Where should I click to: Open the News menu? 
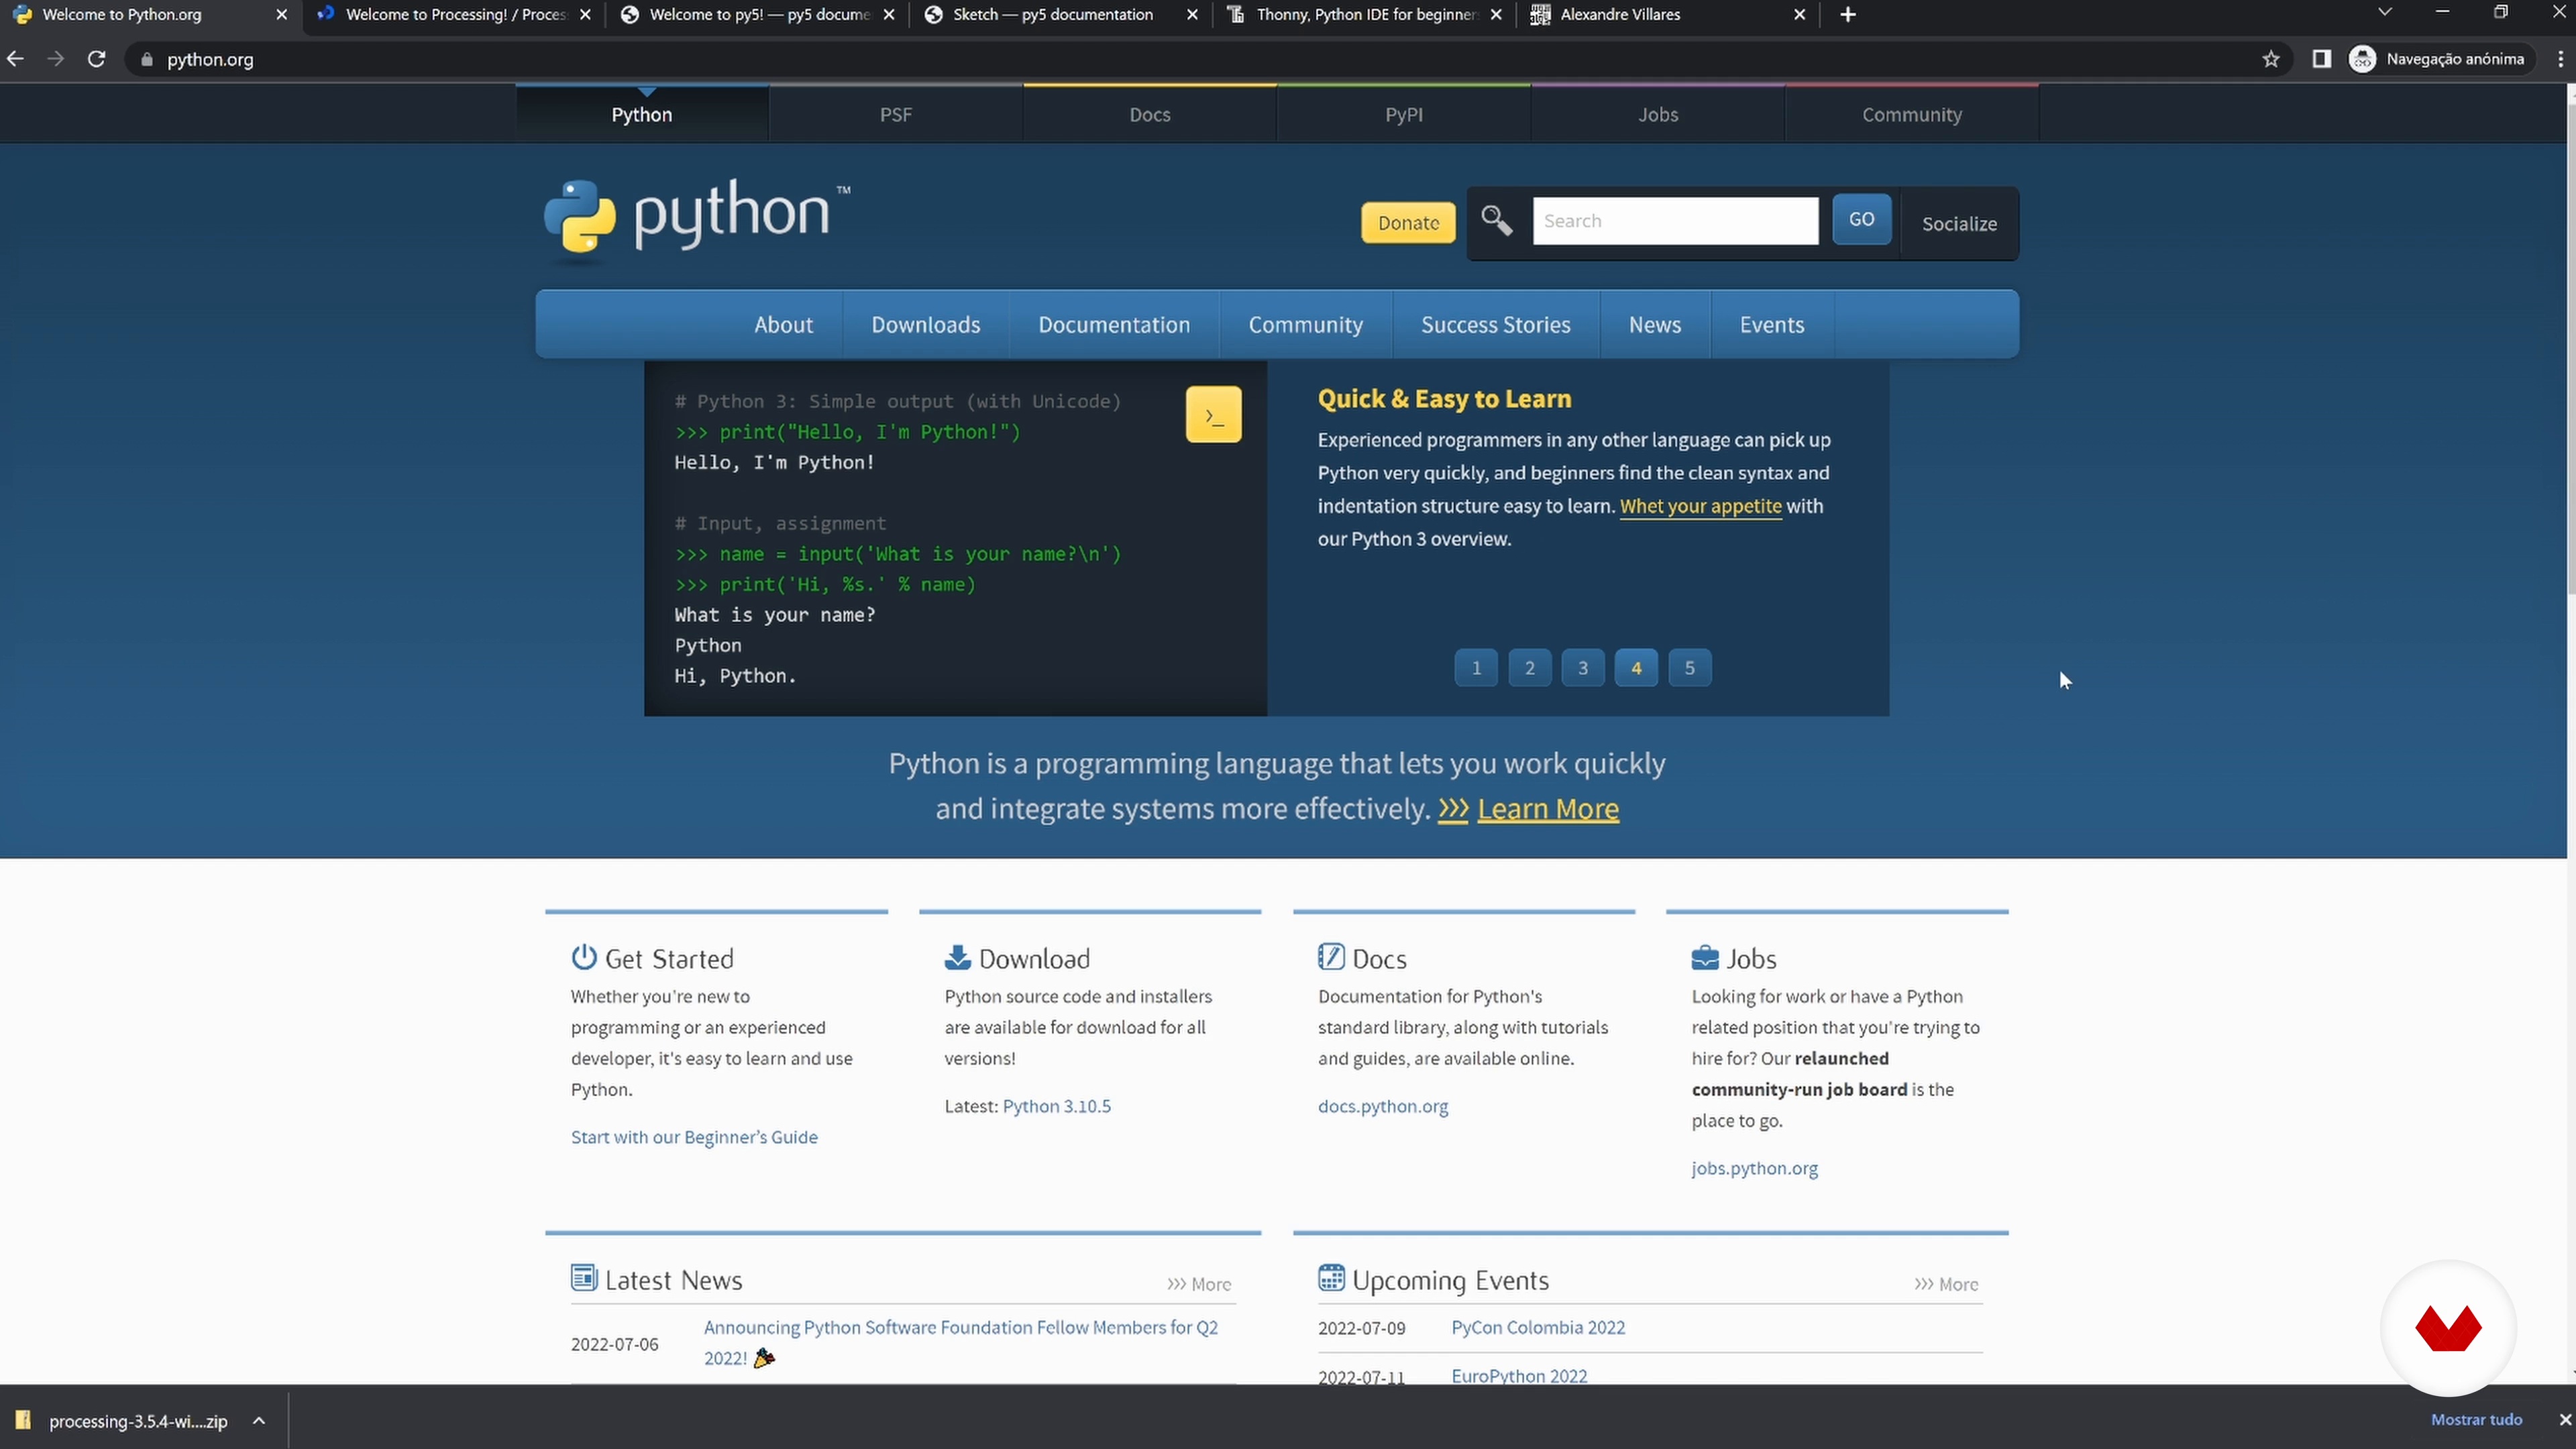(1654, 324)
